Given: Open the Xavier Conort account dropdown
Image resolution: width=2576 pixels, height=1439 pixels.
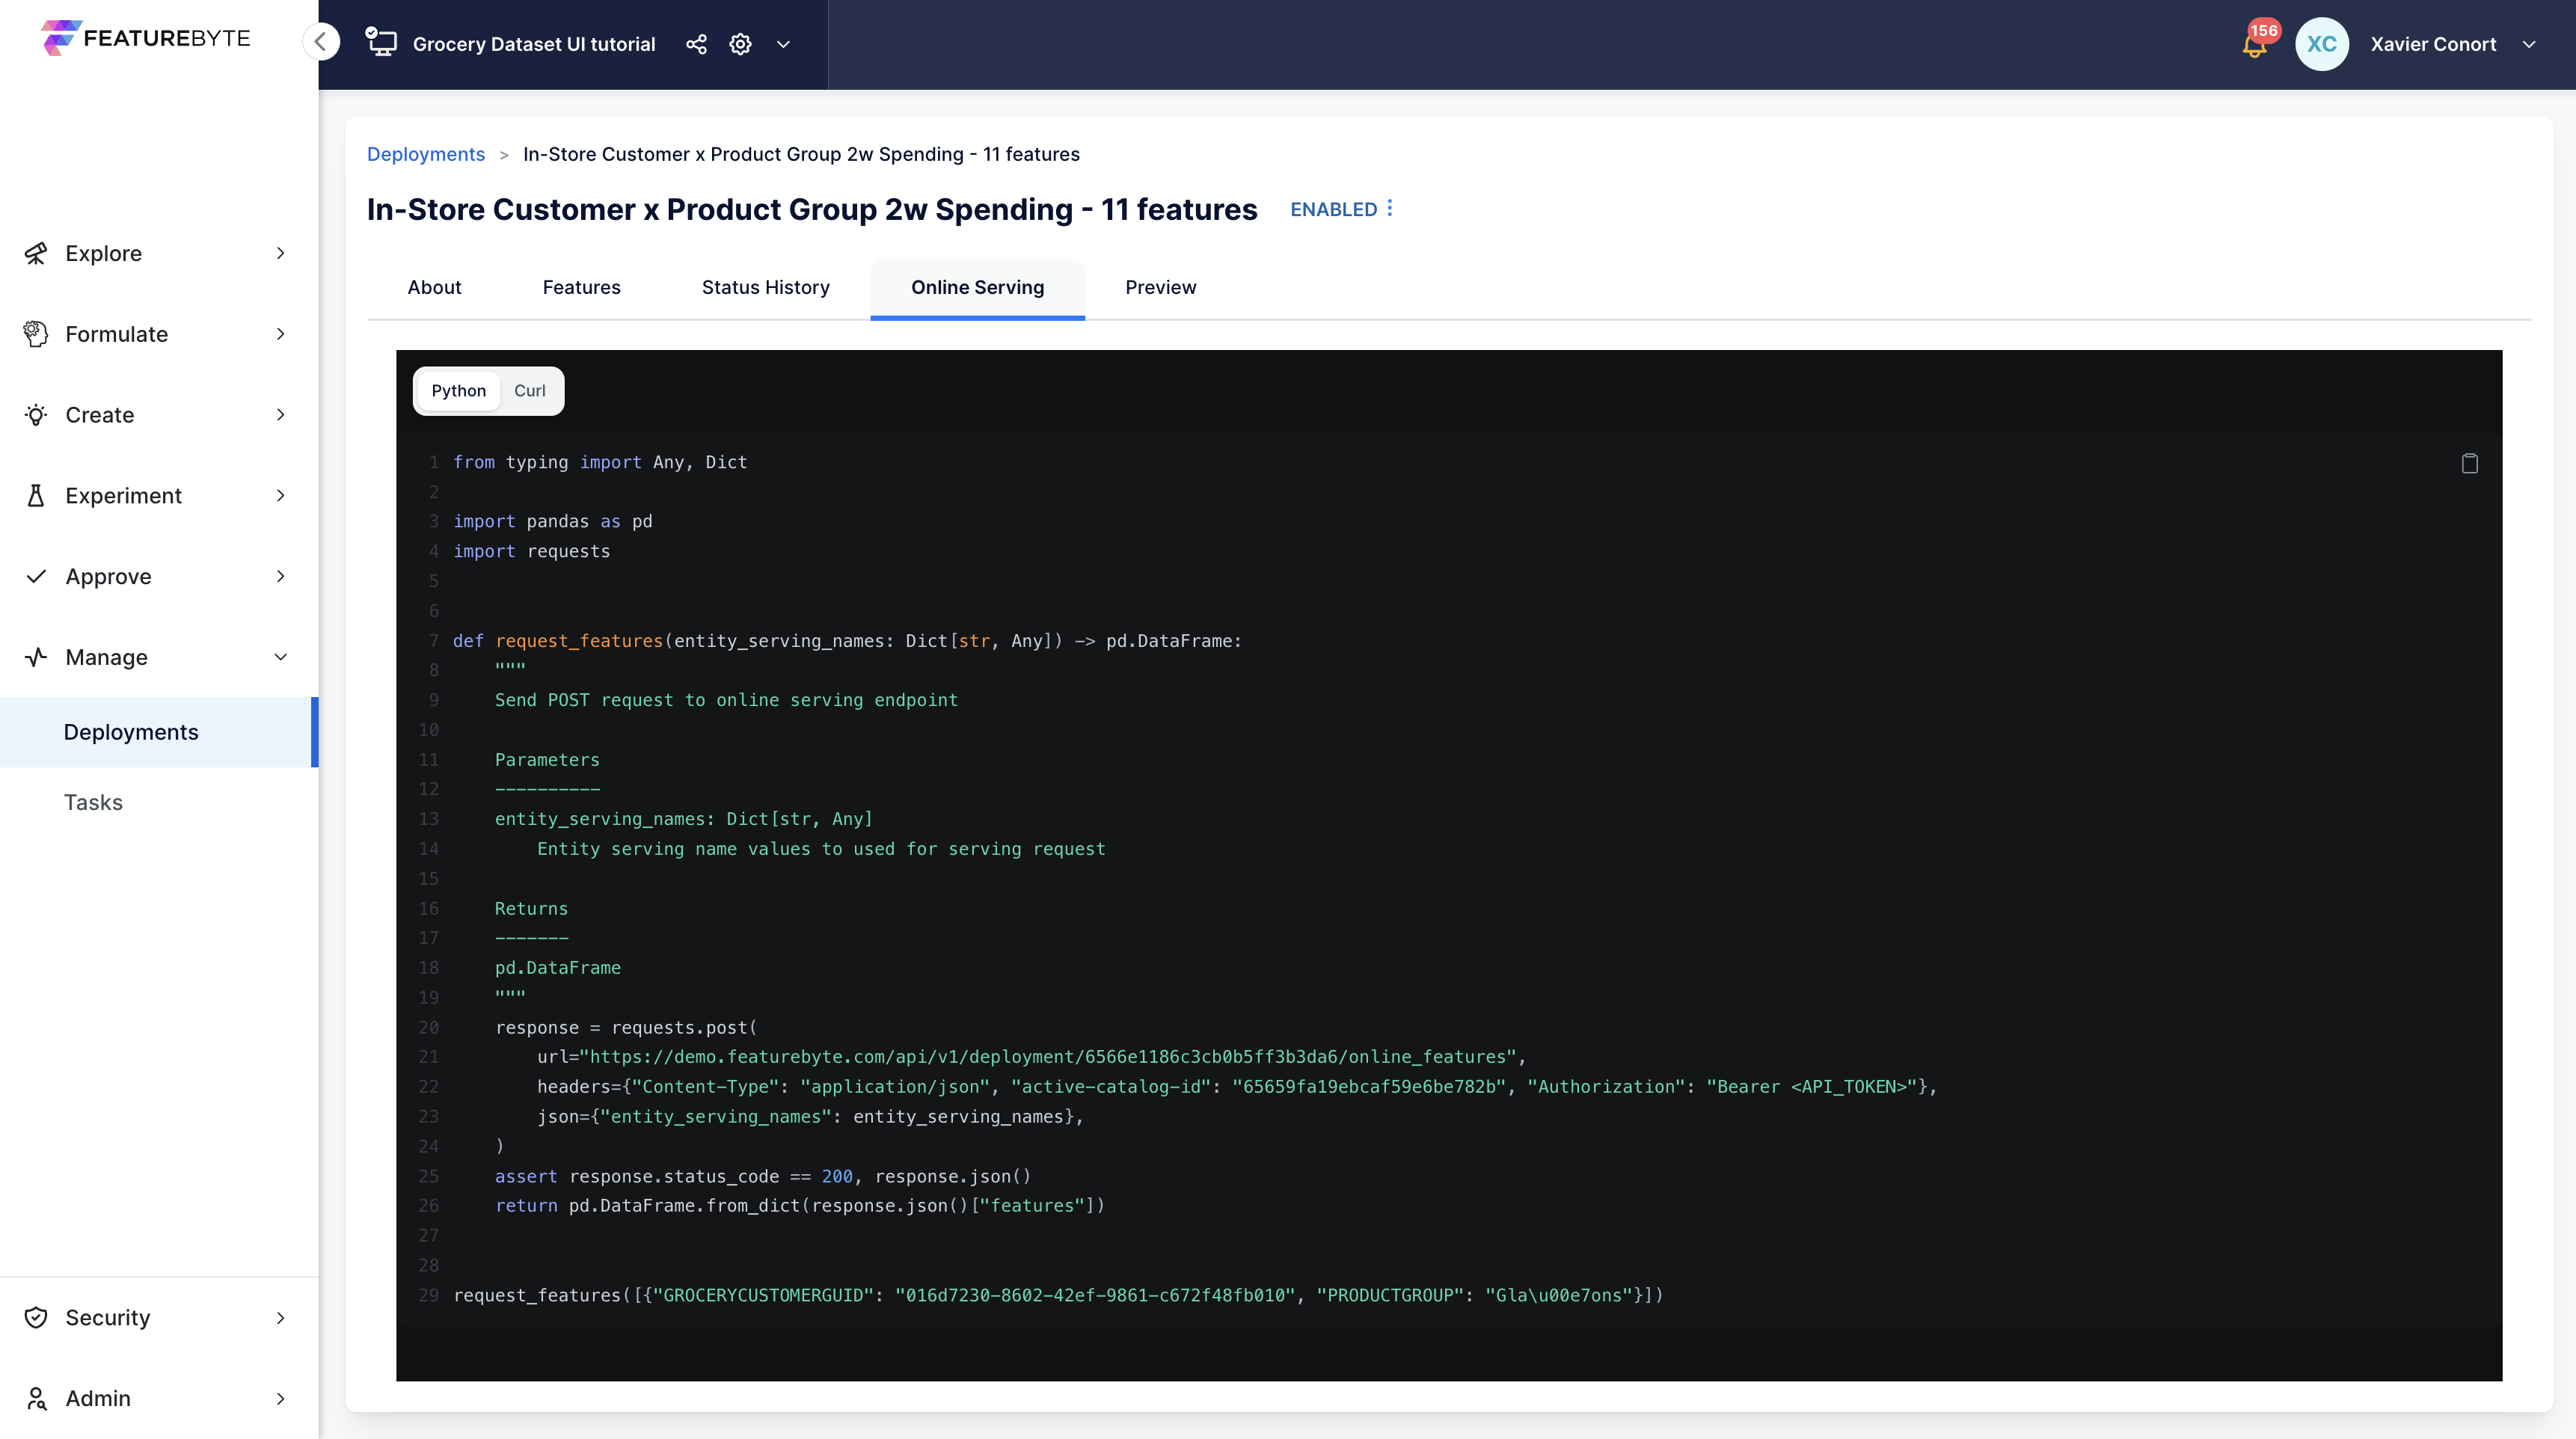Looking at the screenshot, I should (x=2529, y=44).
